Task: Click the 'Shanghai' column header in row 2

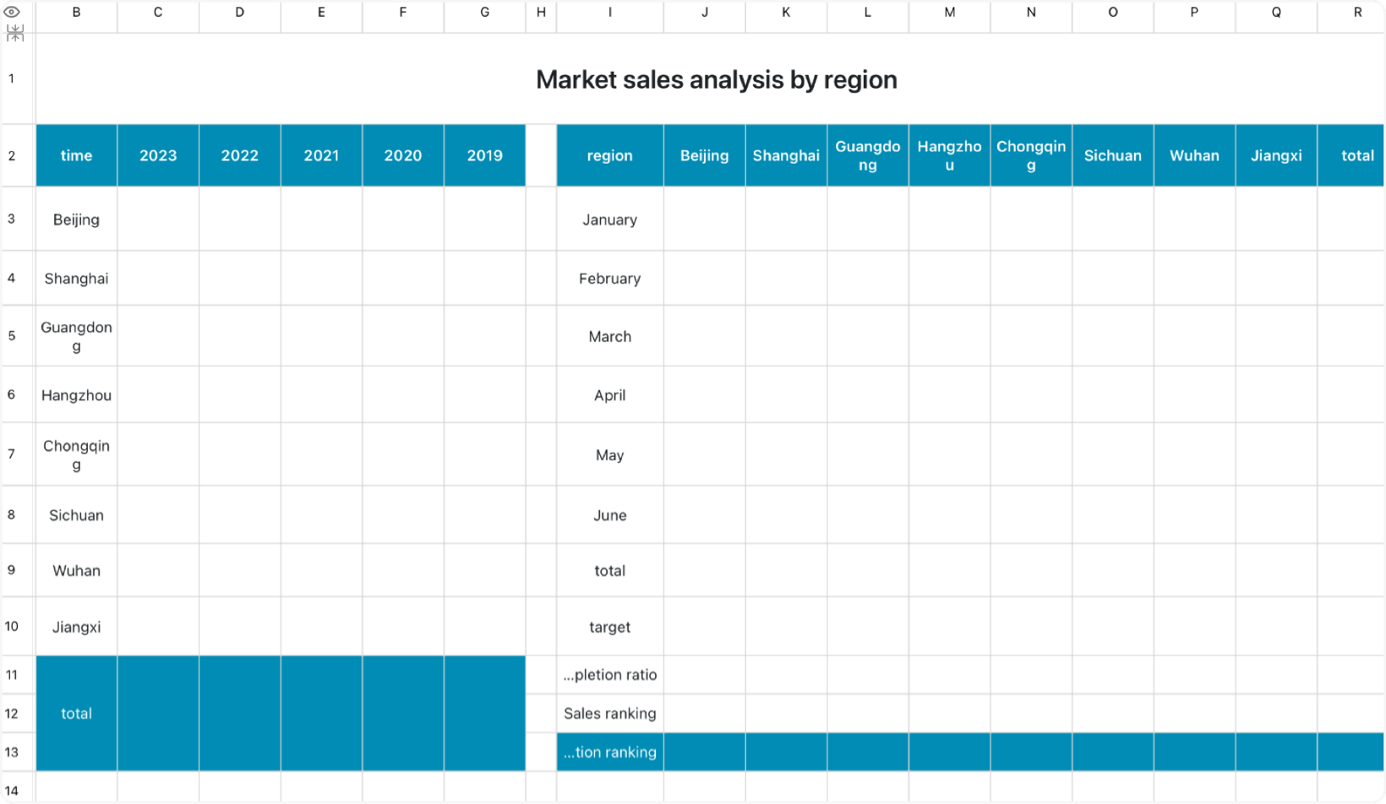Action: [786, 155]
